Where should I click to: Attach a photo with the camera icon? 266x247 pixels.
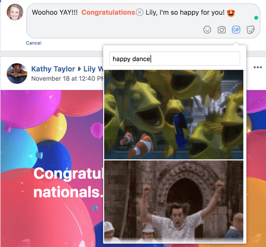222,30
